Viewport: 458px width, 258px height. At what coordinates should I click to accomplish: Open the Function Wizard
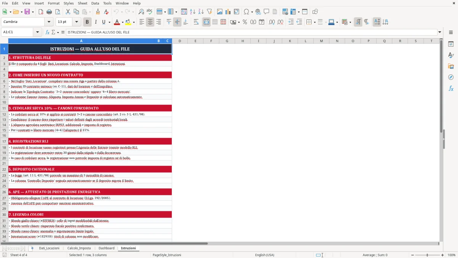click(48, 32)
